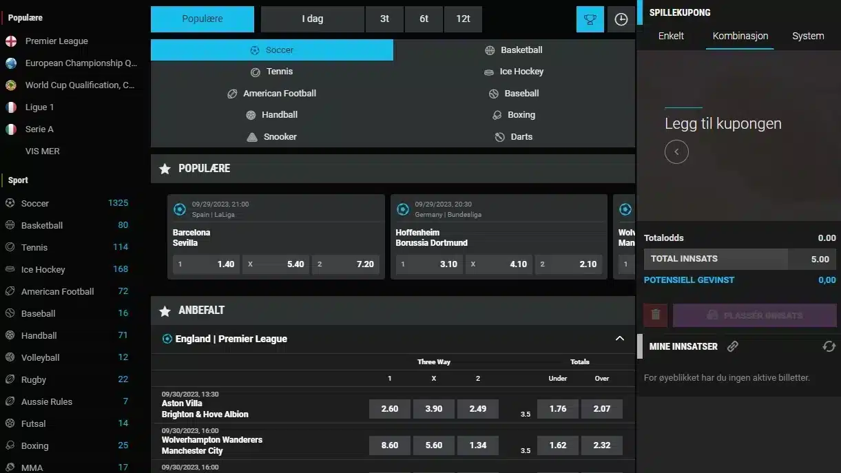Viewport: 841px width, 473px height.
Task: Select Soccer in the sport grid
Action: (x=272, y=50)
